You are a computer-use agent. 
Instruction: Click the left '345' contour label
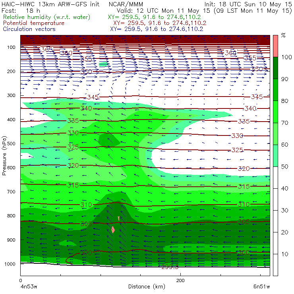(x=93, y=97)
